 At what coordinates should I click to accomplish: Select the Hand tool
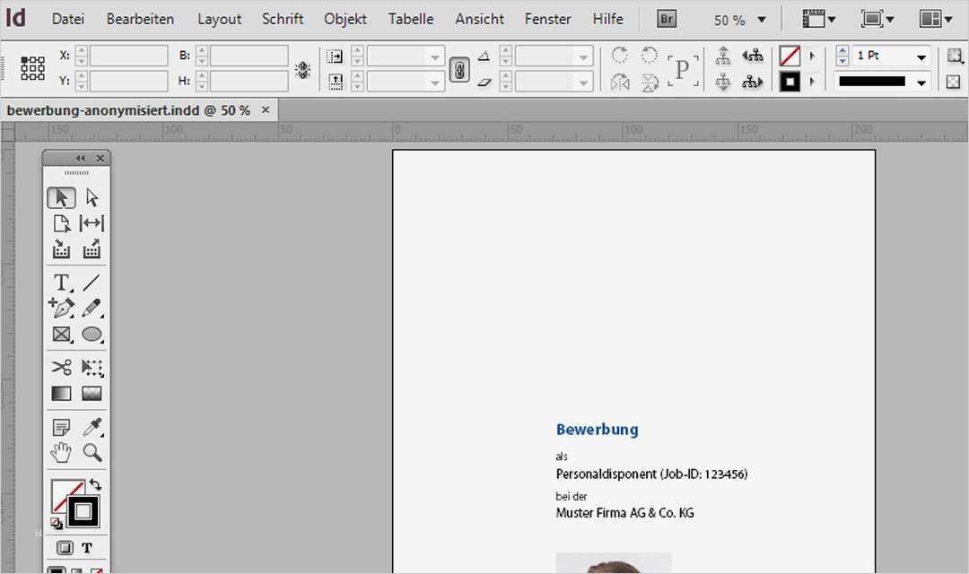[x=61, y=453]
